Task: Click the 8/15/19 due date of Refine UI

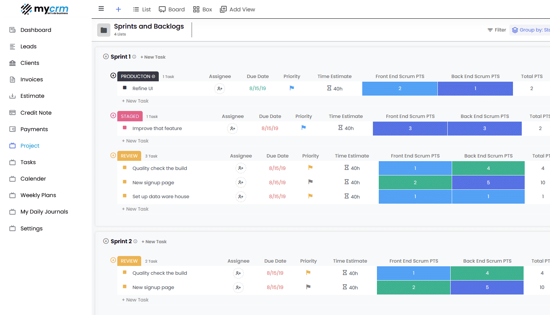Action: (257, 89)
